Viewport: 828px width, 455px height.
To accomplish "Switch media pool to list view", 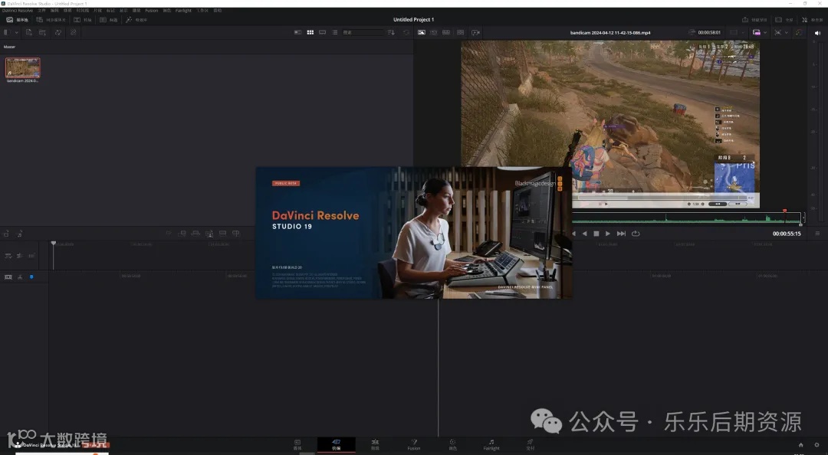I will point(335,32).
